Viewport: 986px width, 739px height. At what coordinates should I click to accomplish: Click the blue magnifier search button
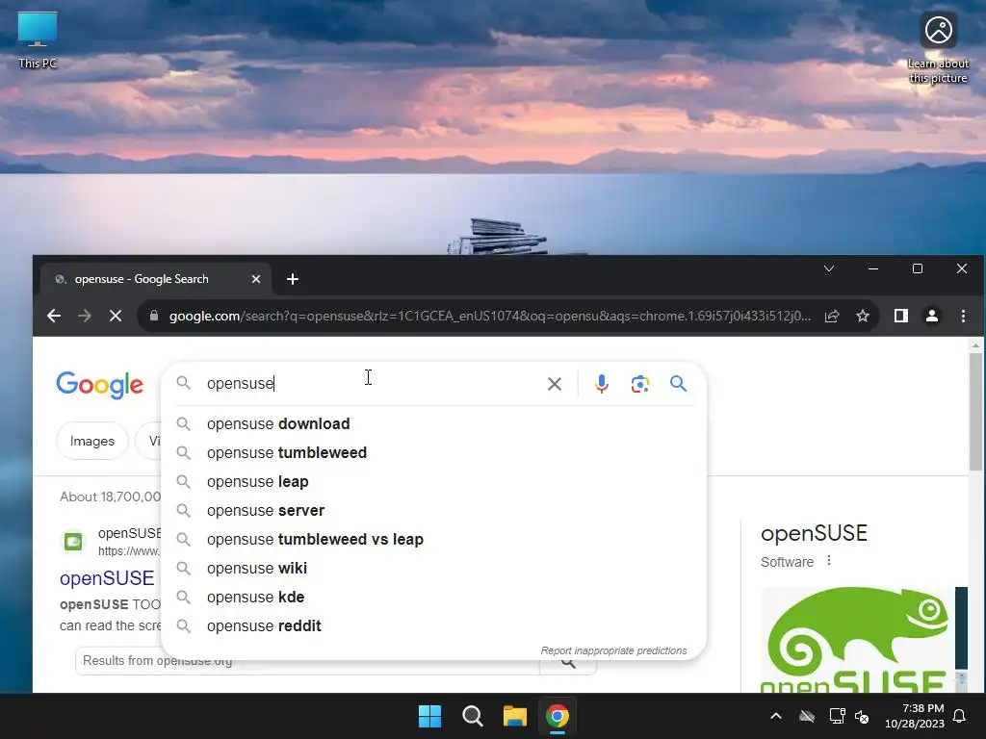[x=678, y=383]
